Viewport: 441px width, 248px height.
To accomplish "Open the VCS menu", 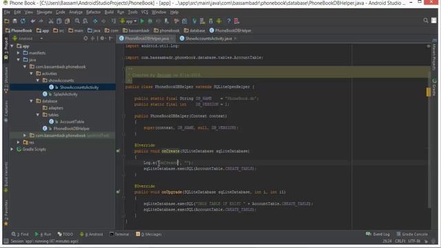I will 145,12.
